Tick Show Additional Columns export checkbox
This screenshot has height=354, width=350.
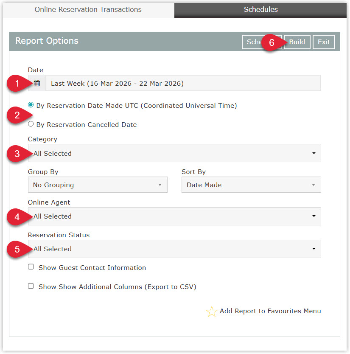(31, 286)
